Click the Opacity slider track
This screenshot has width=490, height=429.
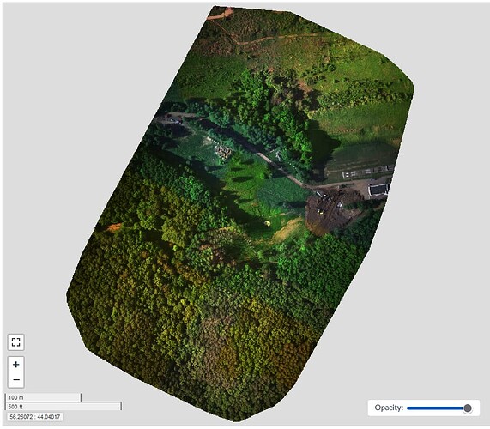(x=437, y=408)
